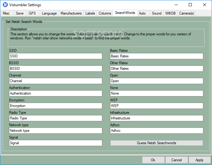212x165 pixels.
Task: Open the Save tab
Action: [20, 13]
